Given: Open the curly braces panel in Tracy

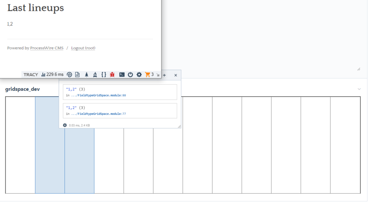Looking at the screenshot, I should (x=104, y=75).
